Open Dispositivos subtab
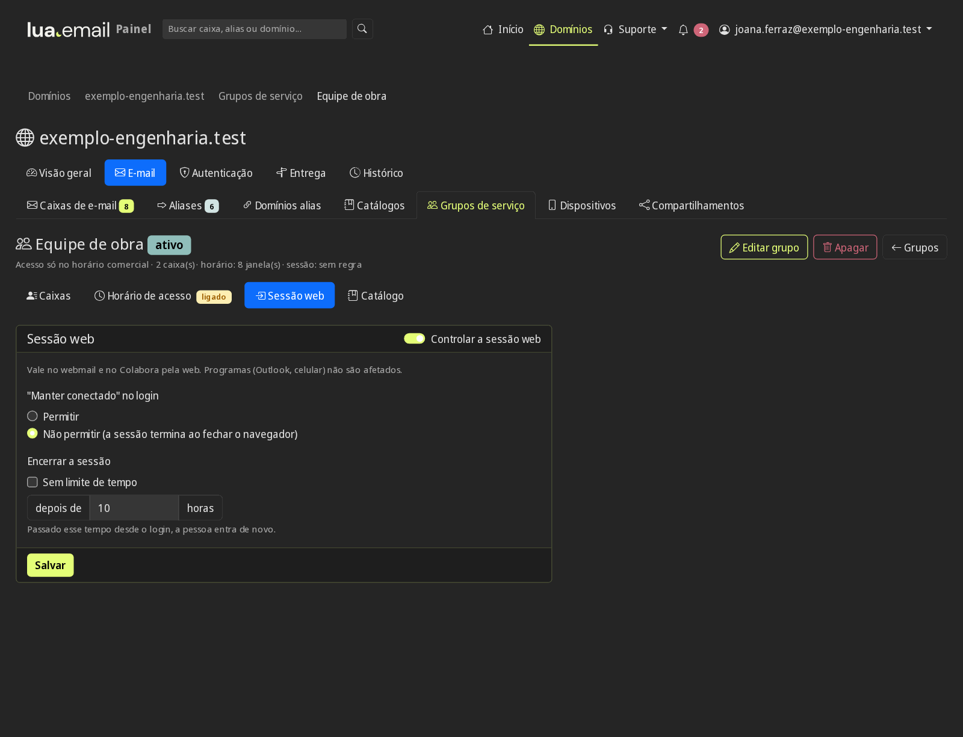 (582, 206)
